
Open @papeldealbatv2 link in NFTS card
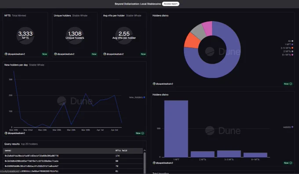pos(16,54)
